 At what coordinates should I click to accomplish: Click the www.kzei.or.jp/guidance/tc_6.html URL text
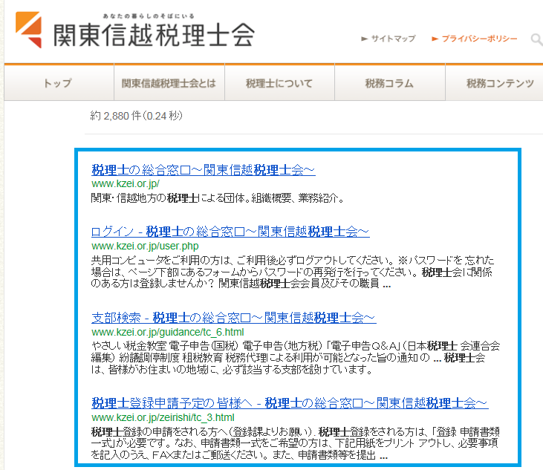point(168,332)
